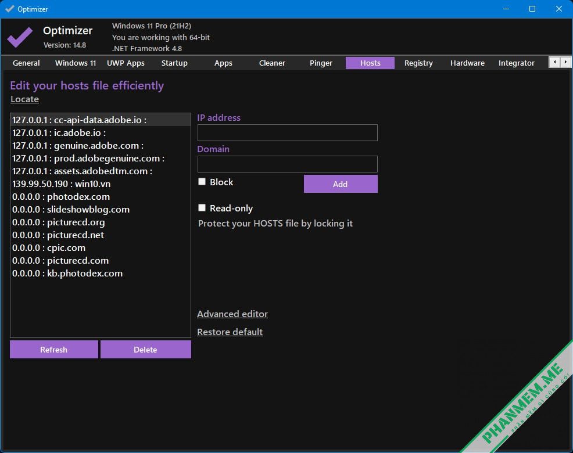Select the picturecd.org entry
573x453 pixels.
[101, 222]
